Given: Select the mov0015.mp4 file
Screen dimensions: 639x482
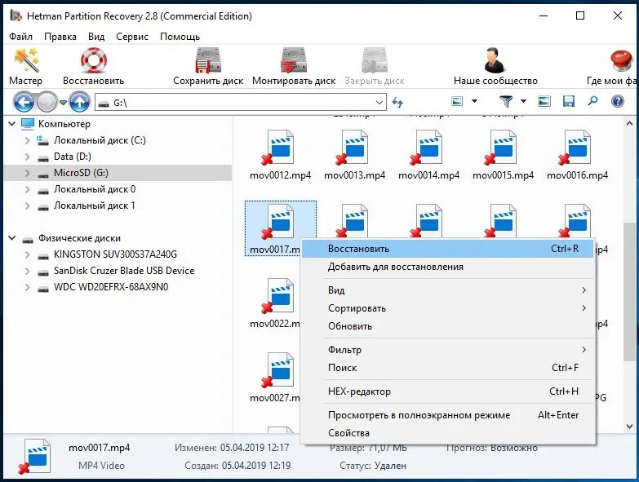Looking at the screenshot, I should tap(503, 155).
